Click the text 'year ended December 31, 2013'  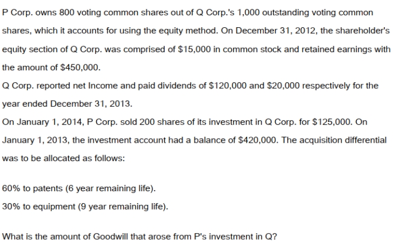pos(67,104)
